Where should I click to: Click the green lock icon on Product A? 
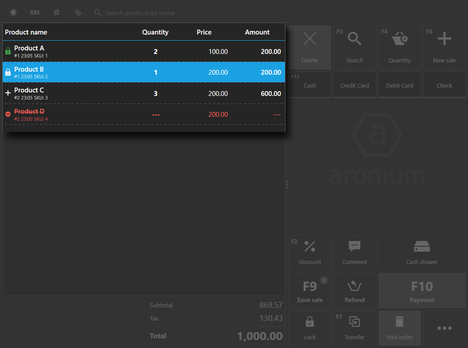[x=8, y=51]
